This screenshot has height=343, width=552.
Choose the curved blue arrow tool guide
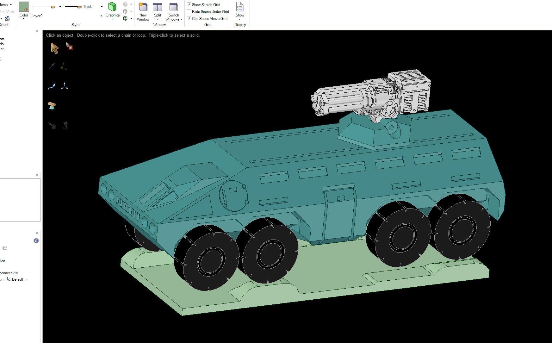pos(52,86)
